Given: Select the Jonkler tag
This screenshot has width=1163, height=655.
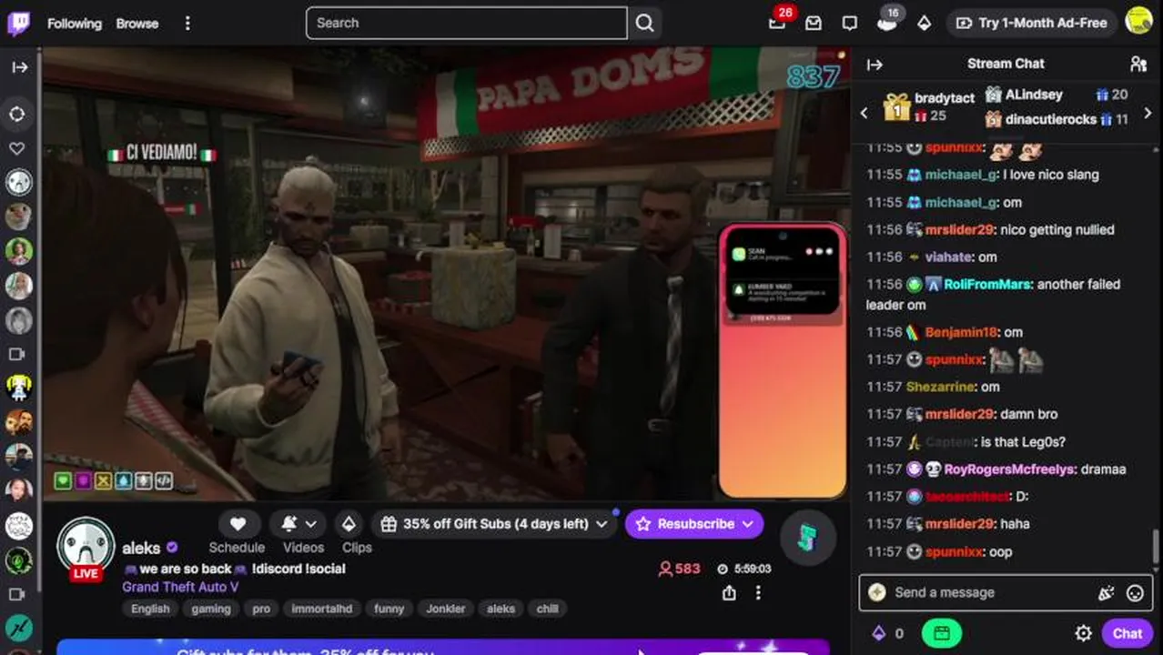Looking at the screenshot, I should coord(445,609).
